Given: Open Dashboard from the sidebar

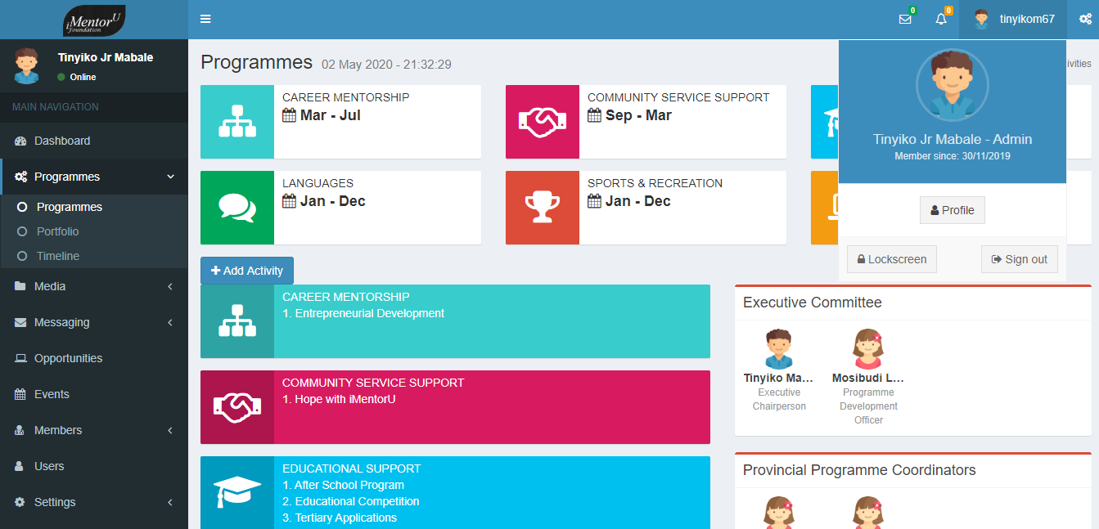Looking at the screenshot, I should pyautogui.click(x=61, y=141).
